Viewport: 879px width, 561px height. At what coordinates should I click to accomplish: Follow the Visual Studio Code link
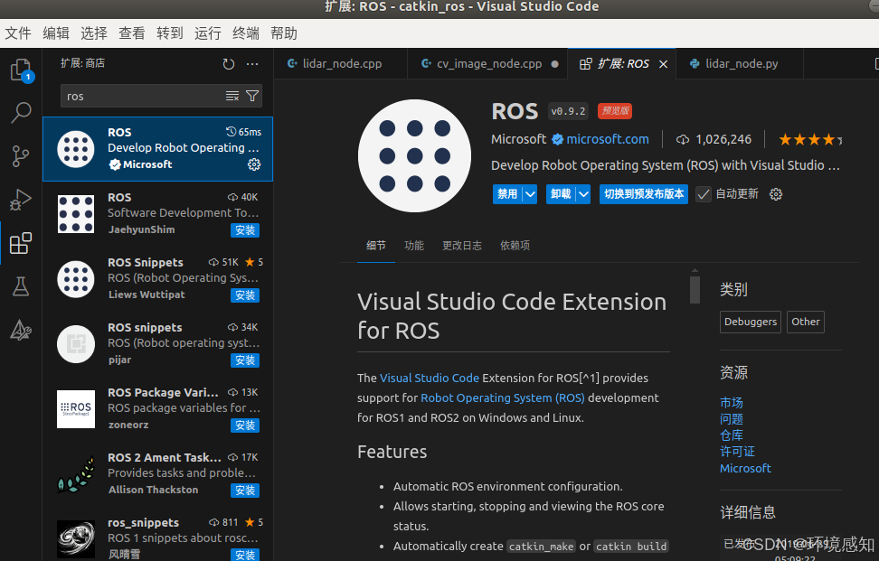click(430, 378)
